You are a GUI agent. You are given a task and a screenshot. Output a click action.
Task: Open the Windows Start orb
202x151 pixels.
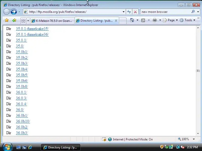point(7,147)
